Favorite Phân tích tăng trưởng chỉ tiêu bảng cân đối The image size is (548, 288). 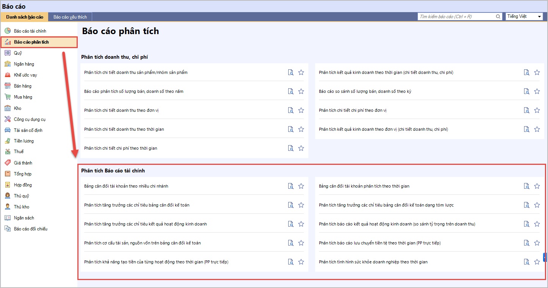(x=301, y=205)
